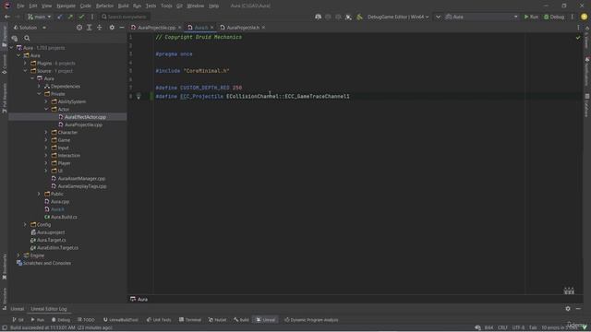Click the lightbulb quick-fix icon on line 8
This screenshot has width=591, height=332.
(139, 96)
